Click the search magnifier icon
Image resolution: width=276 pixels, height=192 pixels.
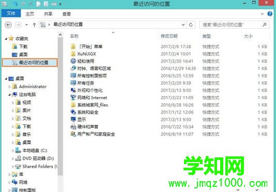265,25
